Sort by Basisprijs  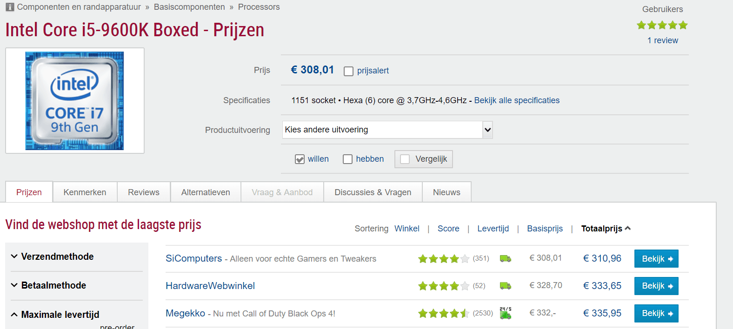tap(545, 229)
